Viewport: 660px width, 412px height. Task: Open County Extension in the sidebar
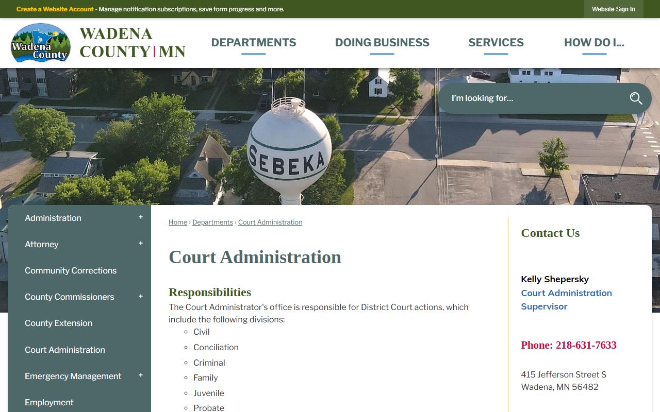[x=59, y=323]
